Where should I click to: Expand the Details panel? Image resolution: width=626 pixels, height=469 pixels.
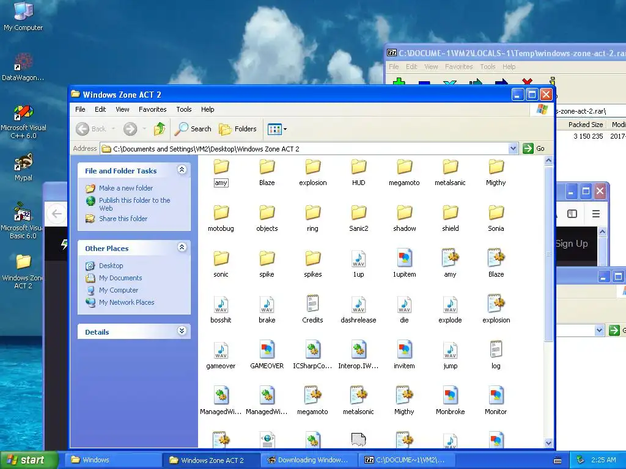[182, 331]
